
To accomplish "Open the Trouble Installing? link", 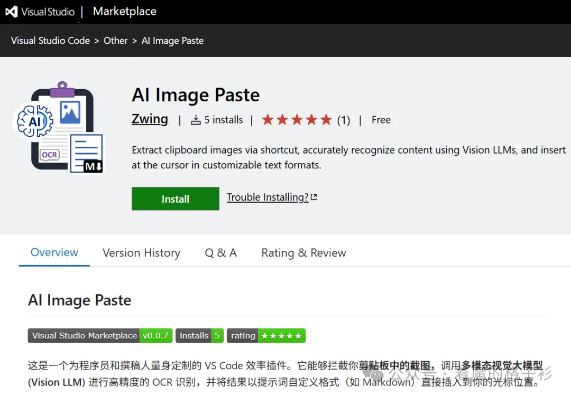I will tap(268, 197).
